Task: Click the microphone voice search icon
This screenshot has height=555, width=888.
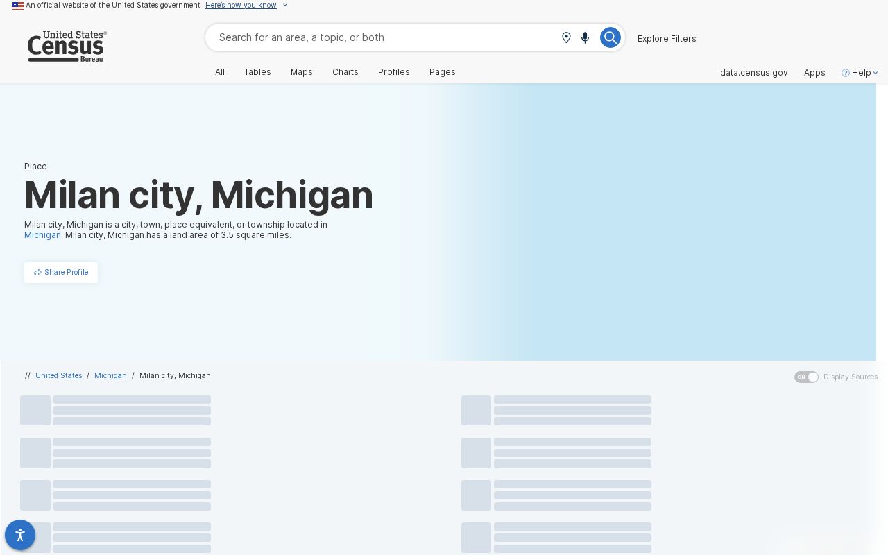Action: click(x=585, y=37)
